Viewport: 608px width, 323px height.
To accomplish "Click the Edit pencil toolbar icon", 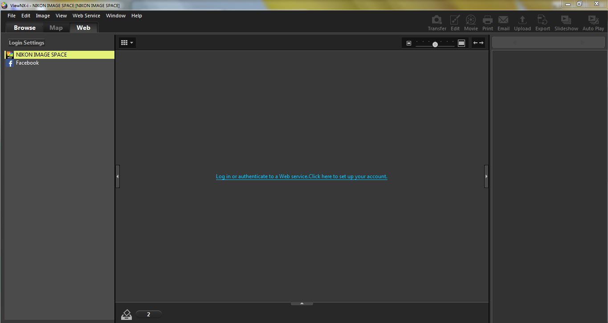I will pyautogui.click(x=455, y=23).
